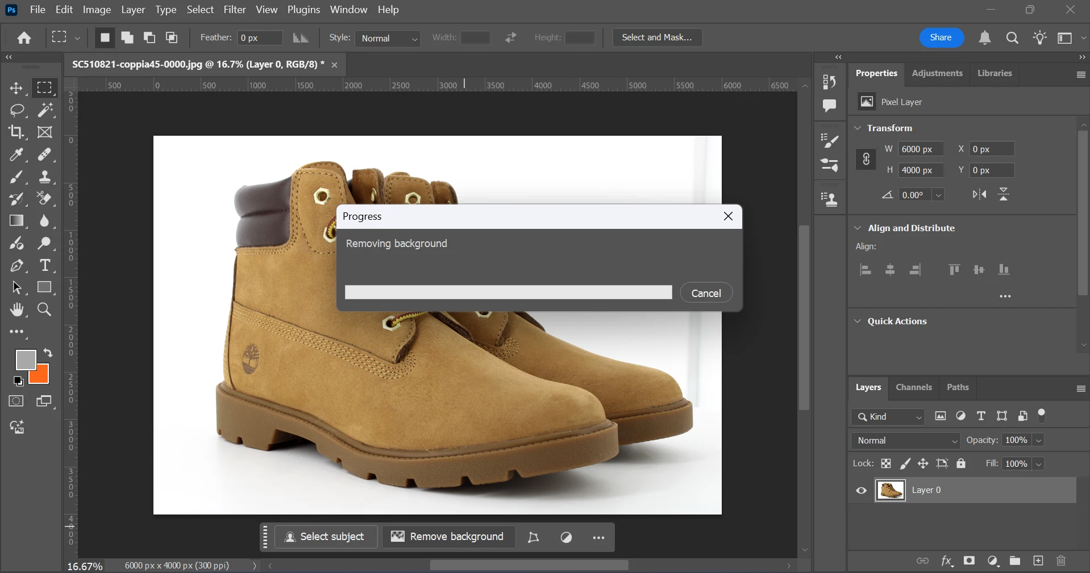This screenshot has width=1090, height=573.
Task: Flip horizontal in Transform section
Action: pyautogui.click(x=979, y=195)
